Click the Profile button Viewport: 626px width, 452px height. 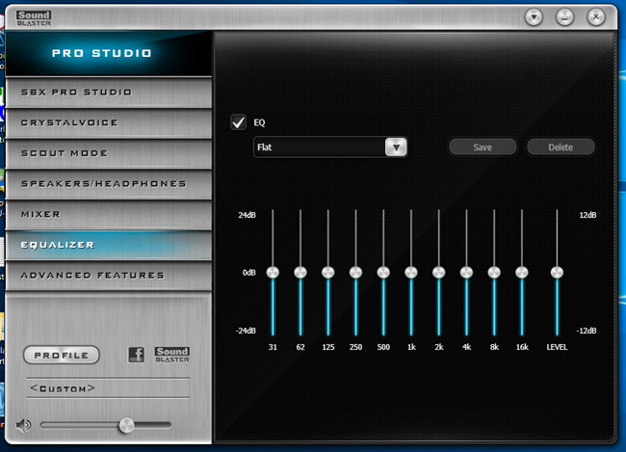[62, 356]
